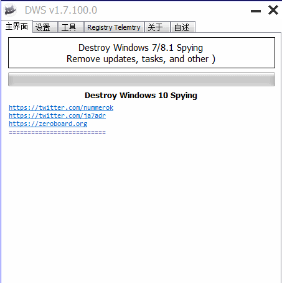Click the equals-sign separator line in log
Image resolution: width=282 pixels, height=288 pixels.
tap(57, 132)
